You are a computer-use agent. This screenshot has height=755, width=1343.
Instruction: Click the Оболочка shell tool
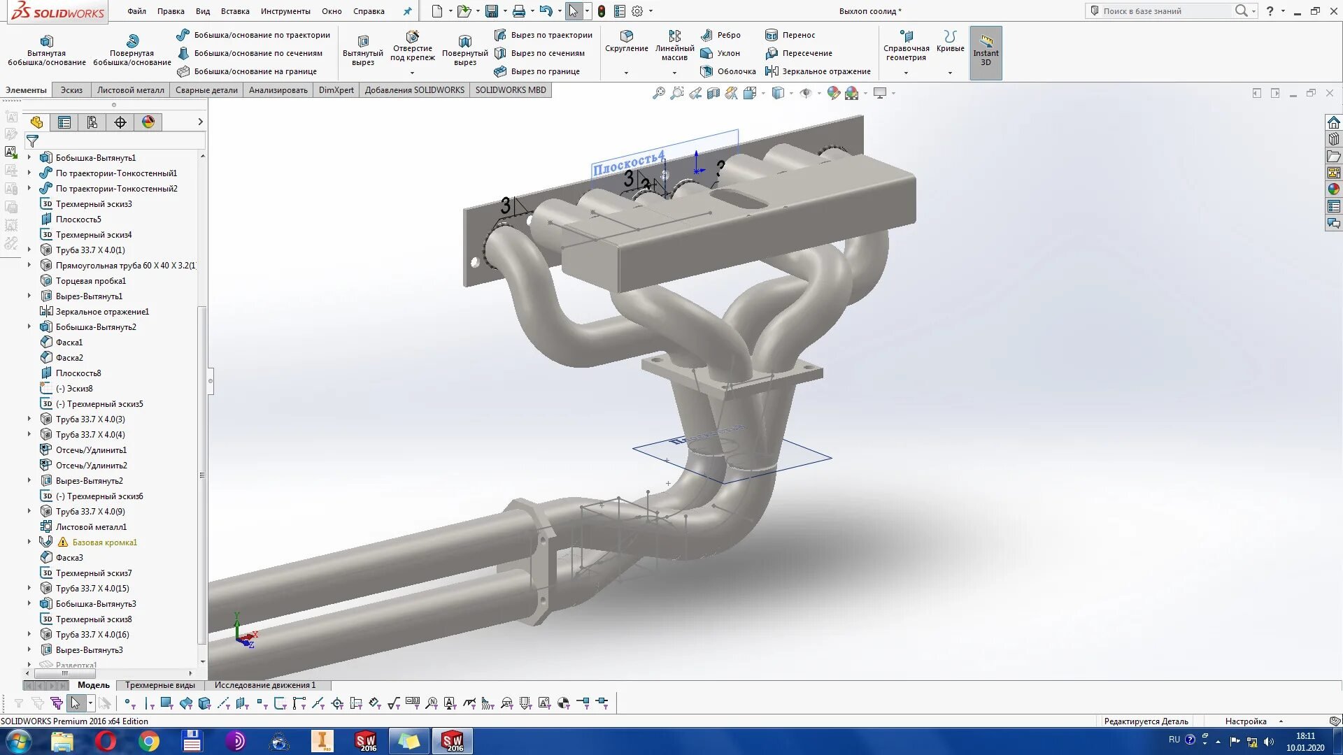click(x=728, y=71)
